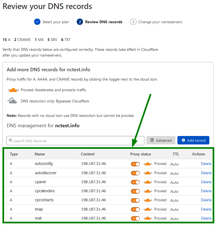The width and height of the screenshot is (217, 225).
Task: Click the orange cloud icon for mail record
Action: click(148, 218)
